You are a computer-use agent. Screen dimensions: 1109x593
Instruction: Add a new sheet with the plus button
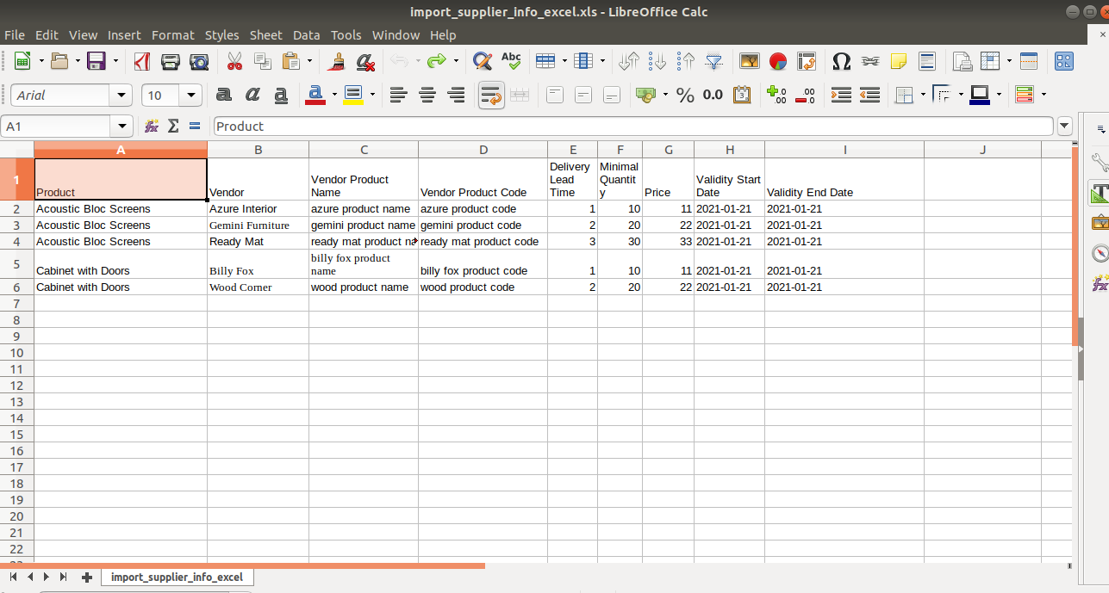87,577
